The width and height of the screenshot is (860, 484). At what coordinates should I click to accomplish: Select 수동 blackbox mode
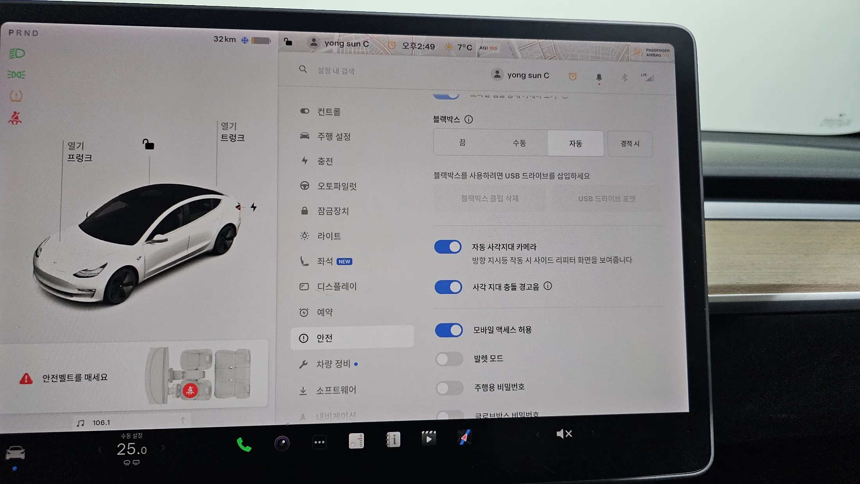[x=519, y=143]
